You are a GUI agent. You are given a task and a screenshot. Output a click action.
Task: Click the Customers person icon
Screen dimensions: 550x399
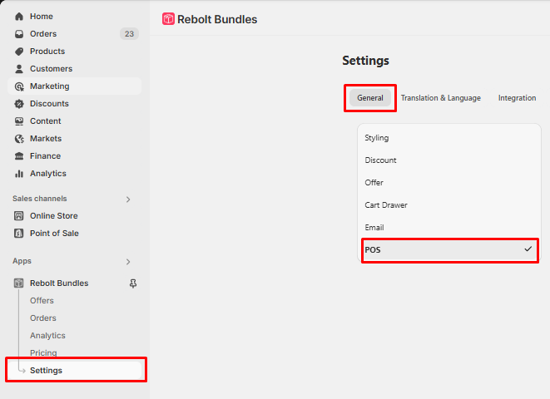click(x=19, y=69)
